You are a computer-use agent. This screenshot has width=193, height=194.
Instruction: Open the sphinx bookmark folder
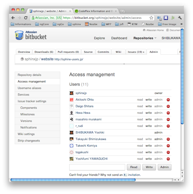click(x=74, y=24)
